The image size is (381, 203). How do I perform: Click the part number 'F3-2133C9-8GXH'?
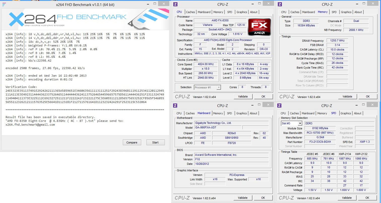tap(320, 142)
